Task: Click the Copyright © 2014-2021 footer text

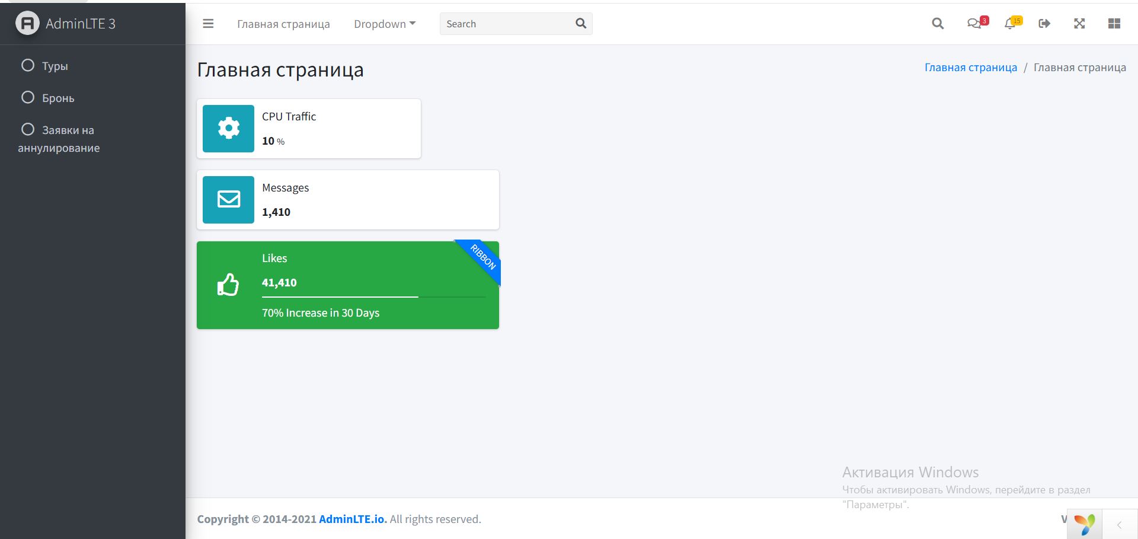Action: [257, 519]
